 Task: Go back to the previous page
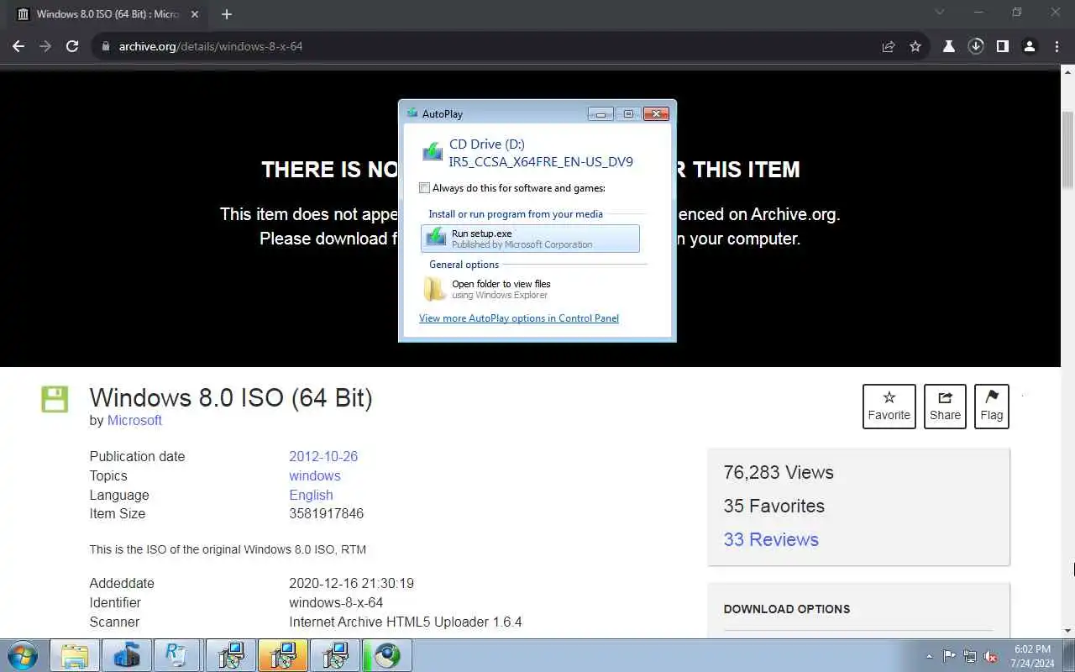click(18, 46)
